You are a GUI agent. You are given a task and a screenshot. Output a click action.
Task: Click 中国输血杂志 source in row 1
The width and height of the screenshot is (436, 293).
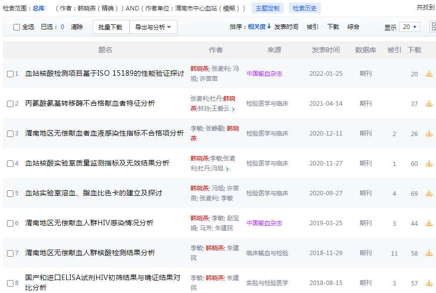tap(265, 74)
